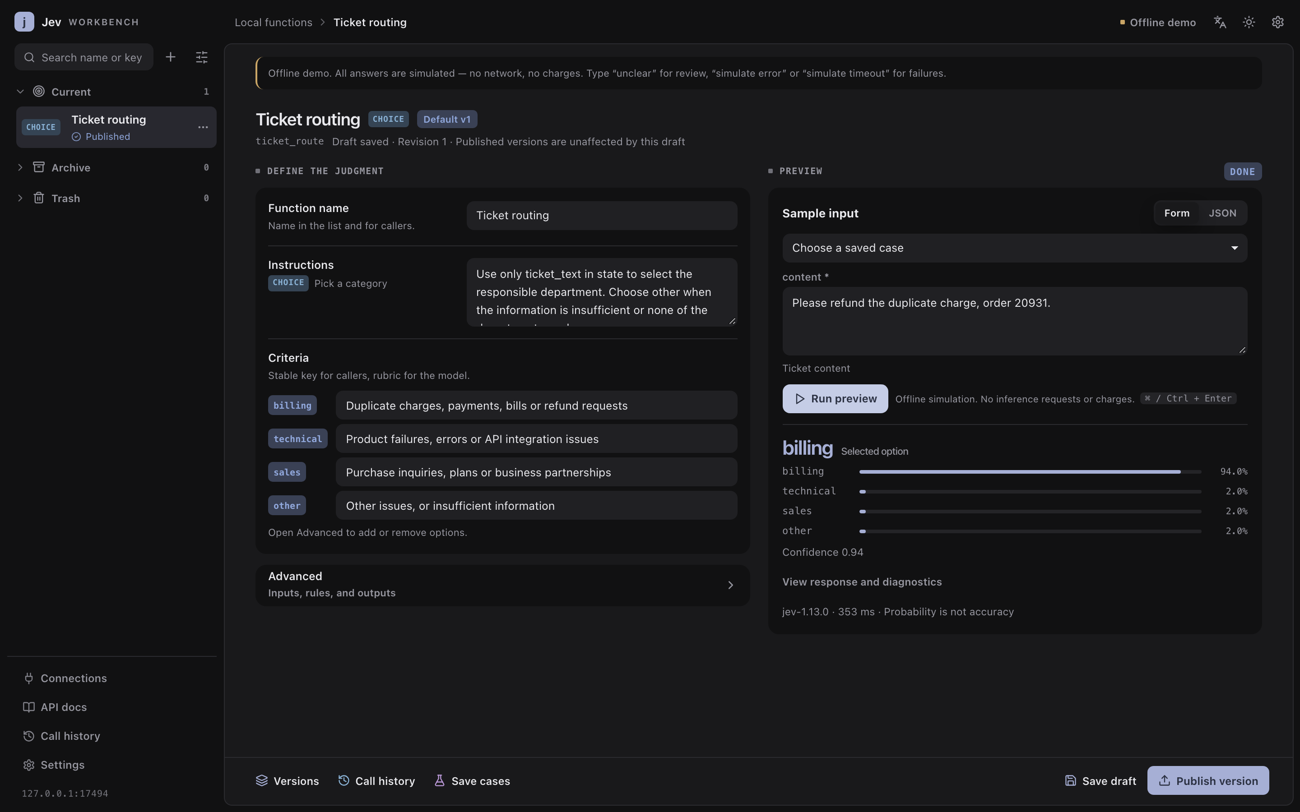Click the Current group target icon
This screenshot has width=1300, height=812.
click(x=39, y=91)
